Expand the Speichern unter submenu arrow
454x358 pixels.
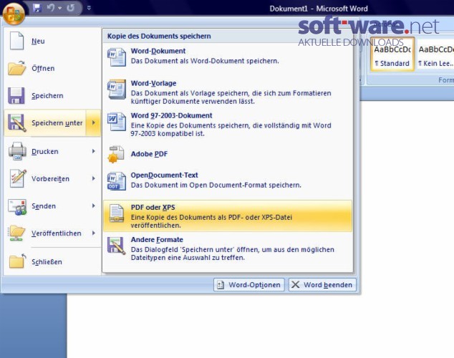[93, 123]
